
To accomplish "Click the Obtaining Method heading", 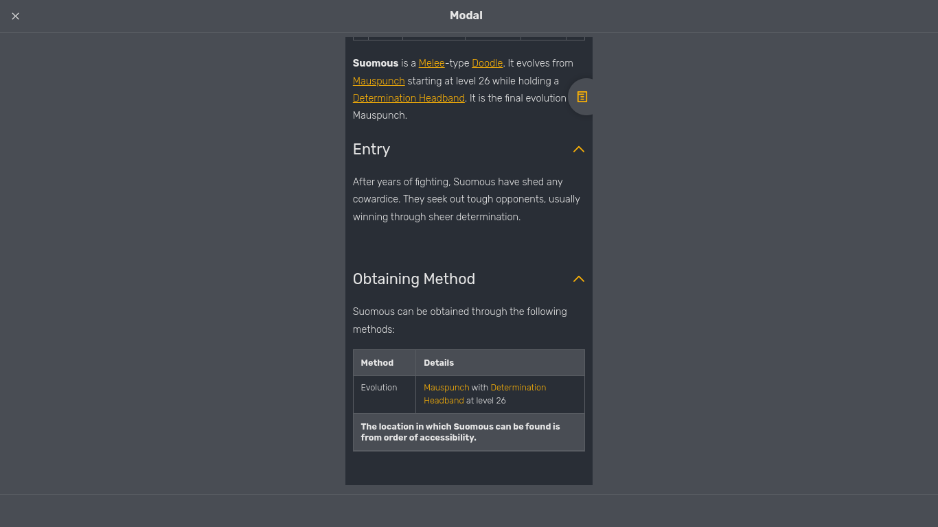I will tap(414, 279).
